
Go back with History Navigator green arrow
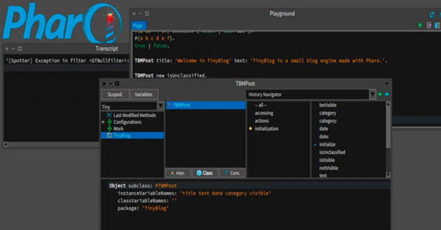pos(379,95)
